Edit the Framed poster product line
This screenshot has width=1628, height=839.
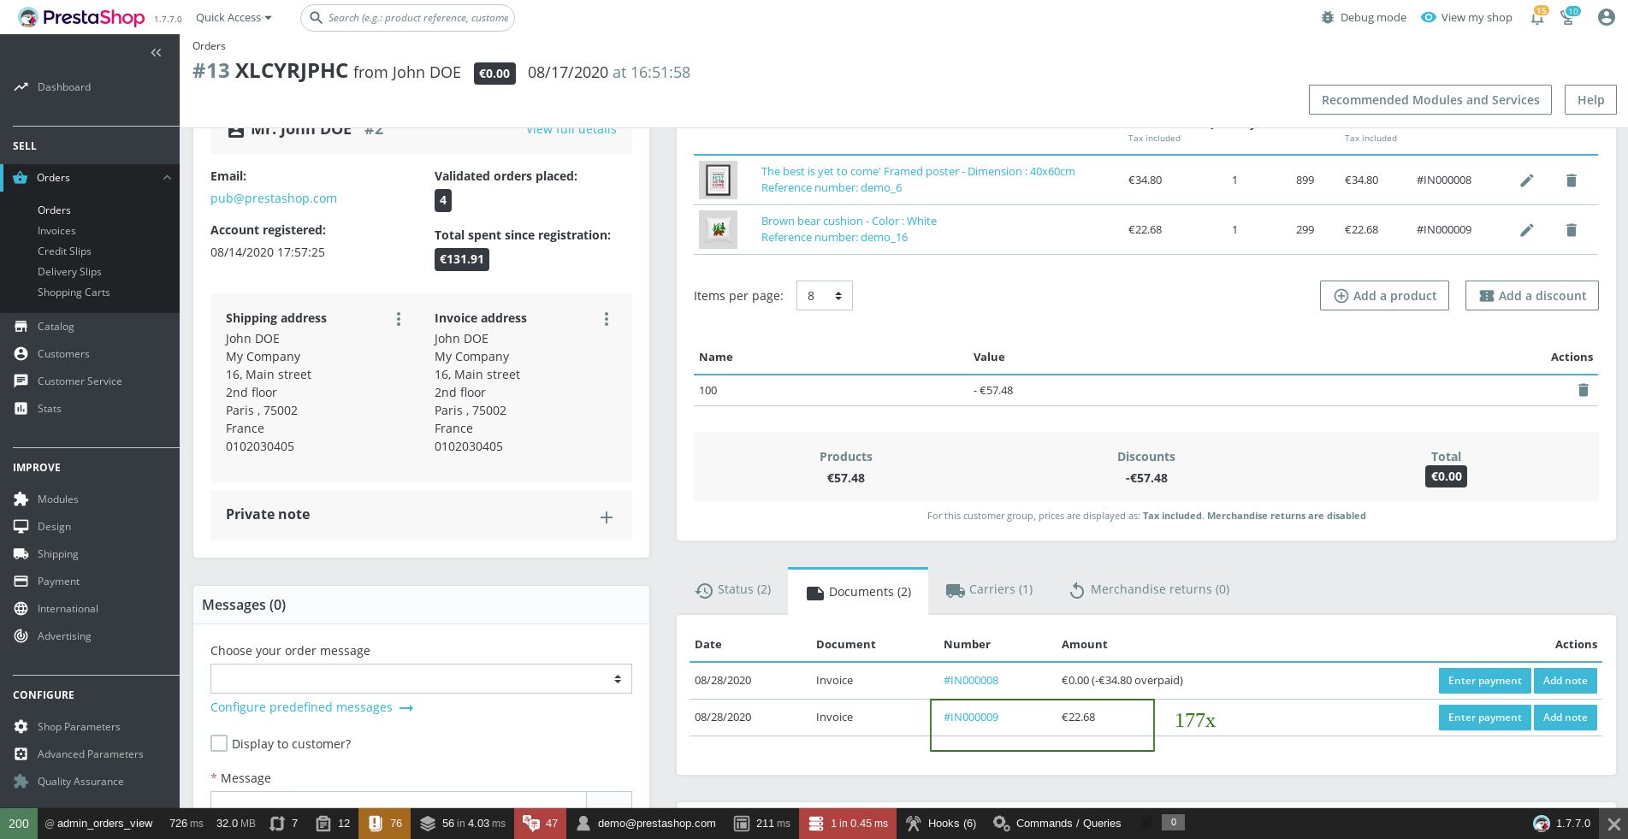[x=1527, y=180]
